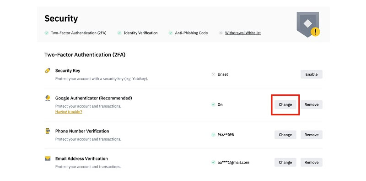Click the Anti-Phishing Code header text

[191, 33]
